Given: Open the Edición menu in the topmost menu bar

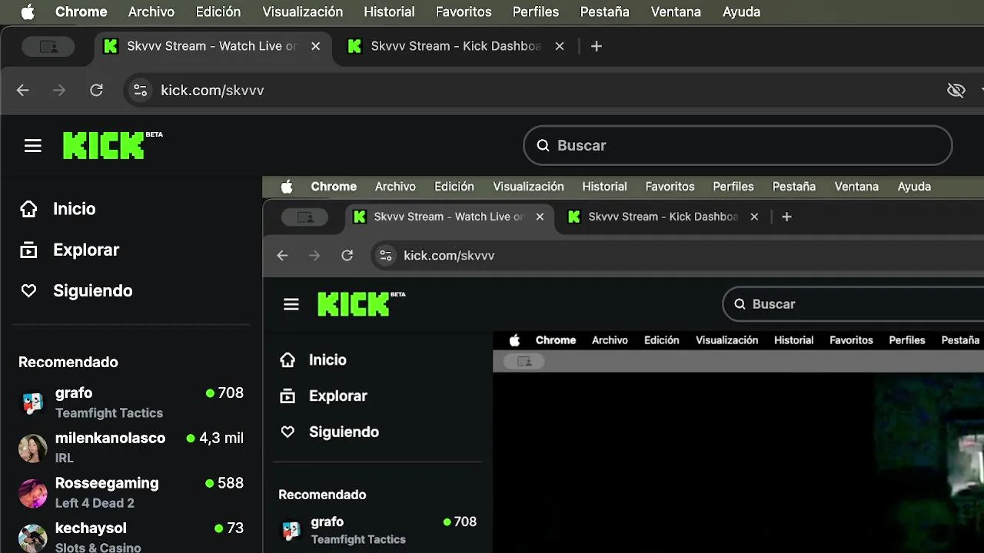Looking at the screenshot, I should (218, 12).
